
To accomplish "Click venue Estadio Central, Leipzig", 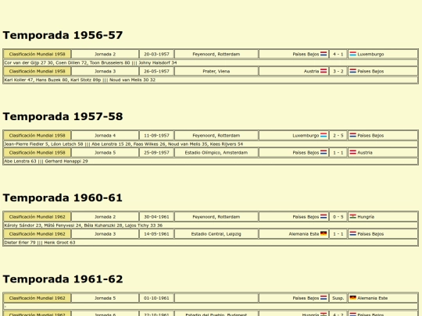I will (x=216, y=234).
